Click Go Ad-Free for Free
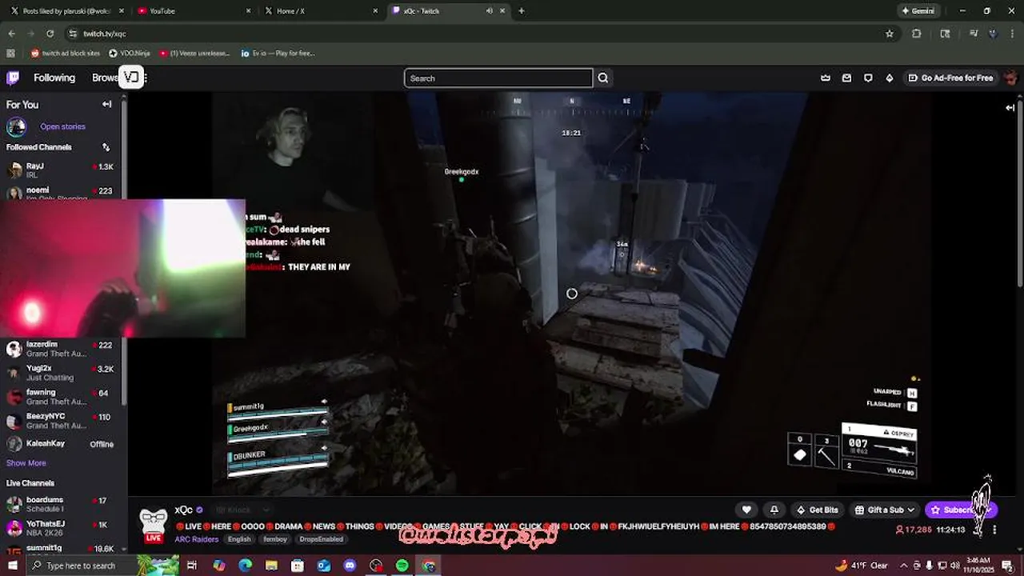Image resolution: width=1024 pixels, height=576 pixels. (x=950, y=78)
